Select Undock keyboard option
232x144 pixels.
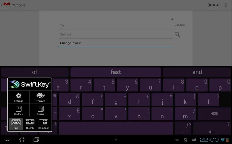coord(18,110)
